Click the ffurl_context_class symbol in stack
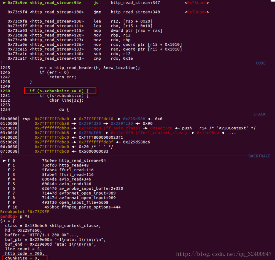This screenshot has width=275, height=260. pos(161,133)
